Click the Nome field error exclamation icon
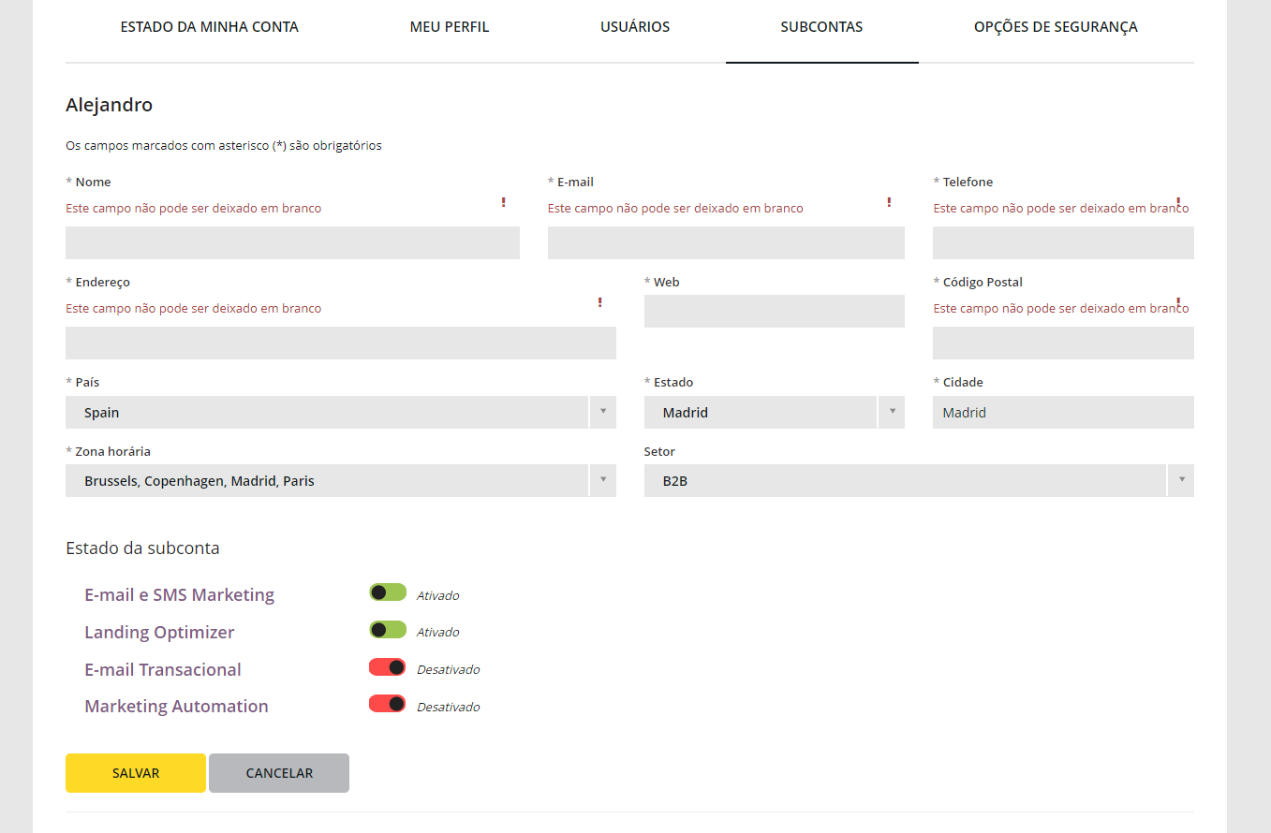This screenshot has width=1271, height=833. pos(503,202)
